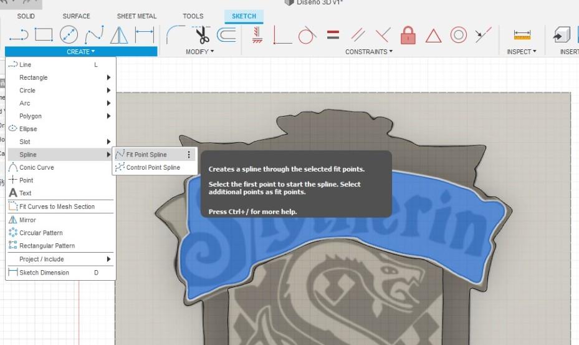
Task: Apply the Horizontal/Vertical constraint icon
Action: click(257, 35)
